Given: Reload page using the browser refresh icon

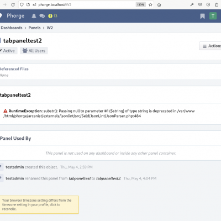Looking at the screenshot, I should [13, 5].
